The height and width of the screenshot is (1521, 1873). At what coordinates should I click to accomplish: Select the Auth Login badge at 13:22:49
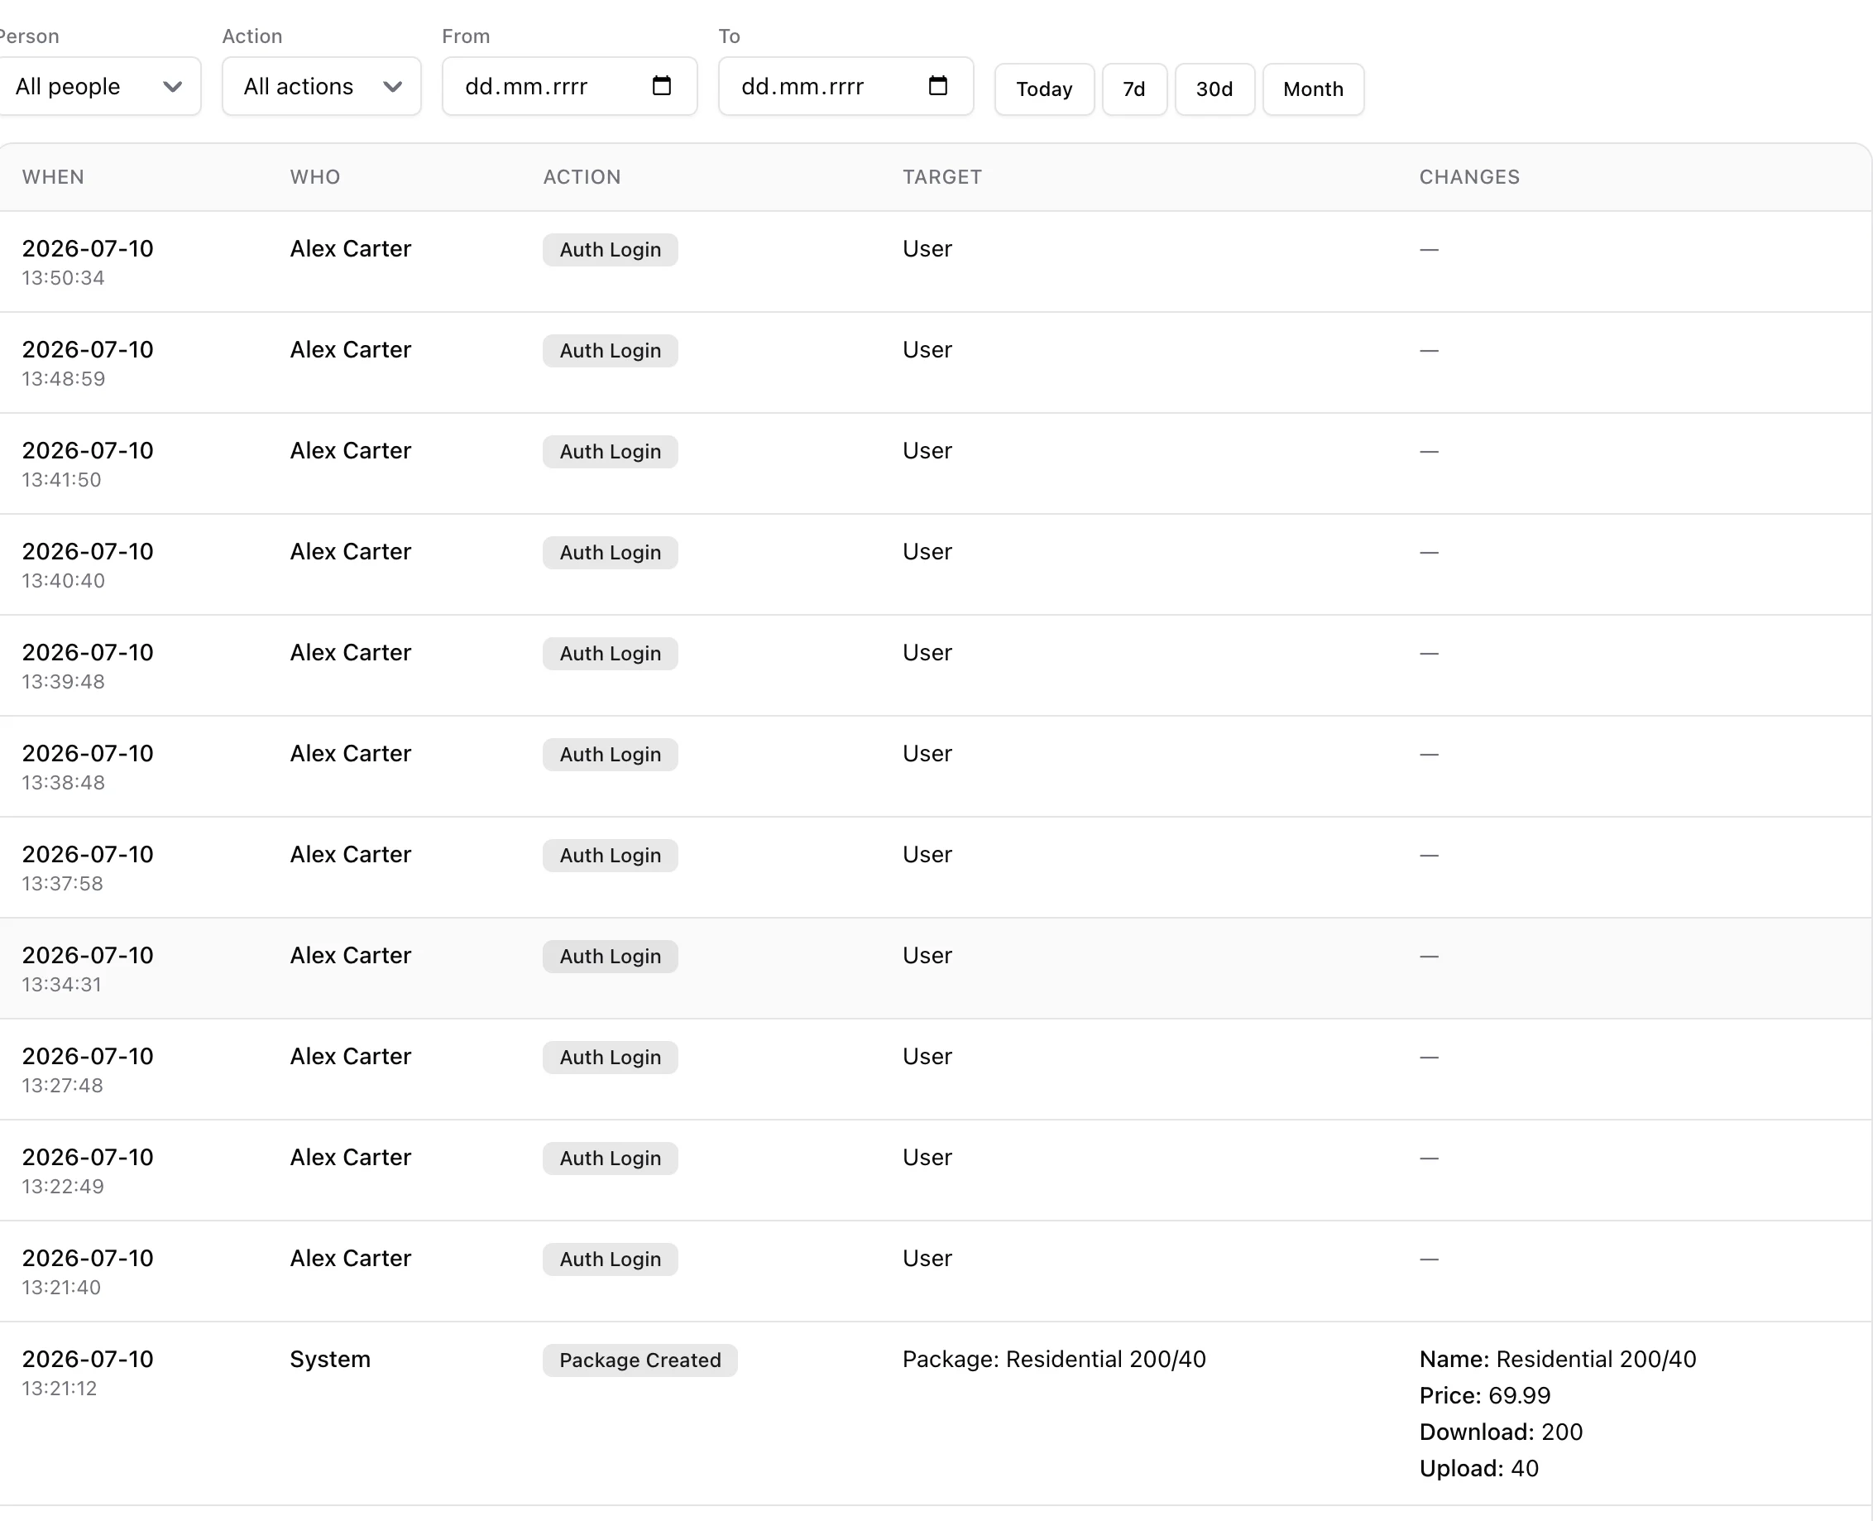tap(610, 1159)
